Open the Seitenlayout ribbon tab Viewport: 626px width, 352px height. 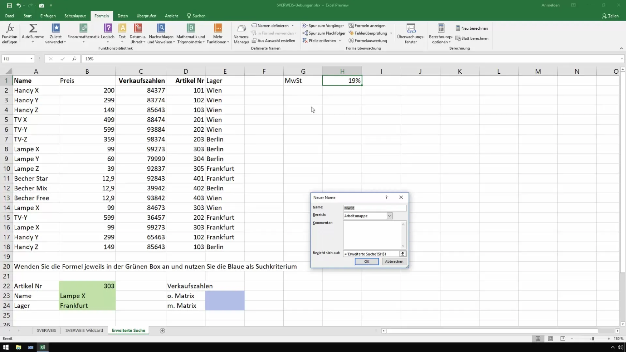pos(75,16)
